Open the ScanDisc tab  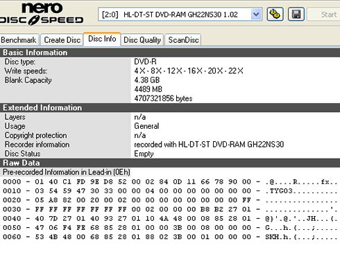tap(183, 40)
